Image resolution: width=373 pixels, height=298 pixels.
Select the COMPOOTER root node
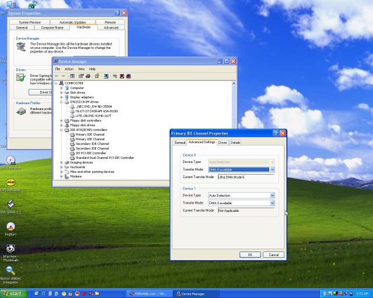point(74,83)
